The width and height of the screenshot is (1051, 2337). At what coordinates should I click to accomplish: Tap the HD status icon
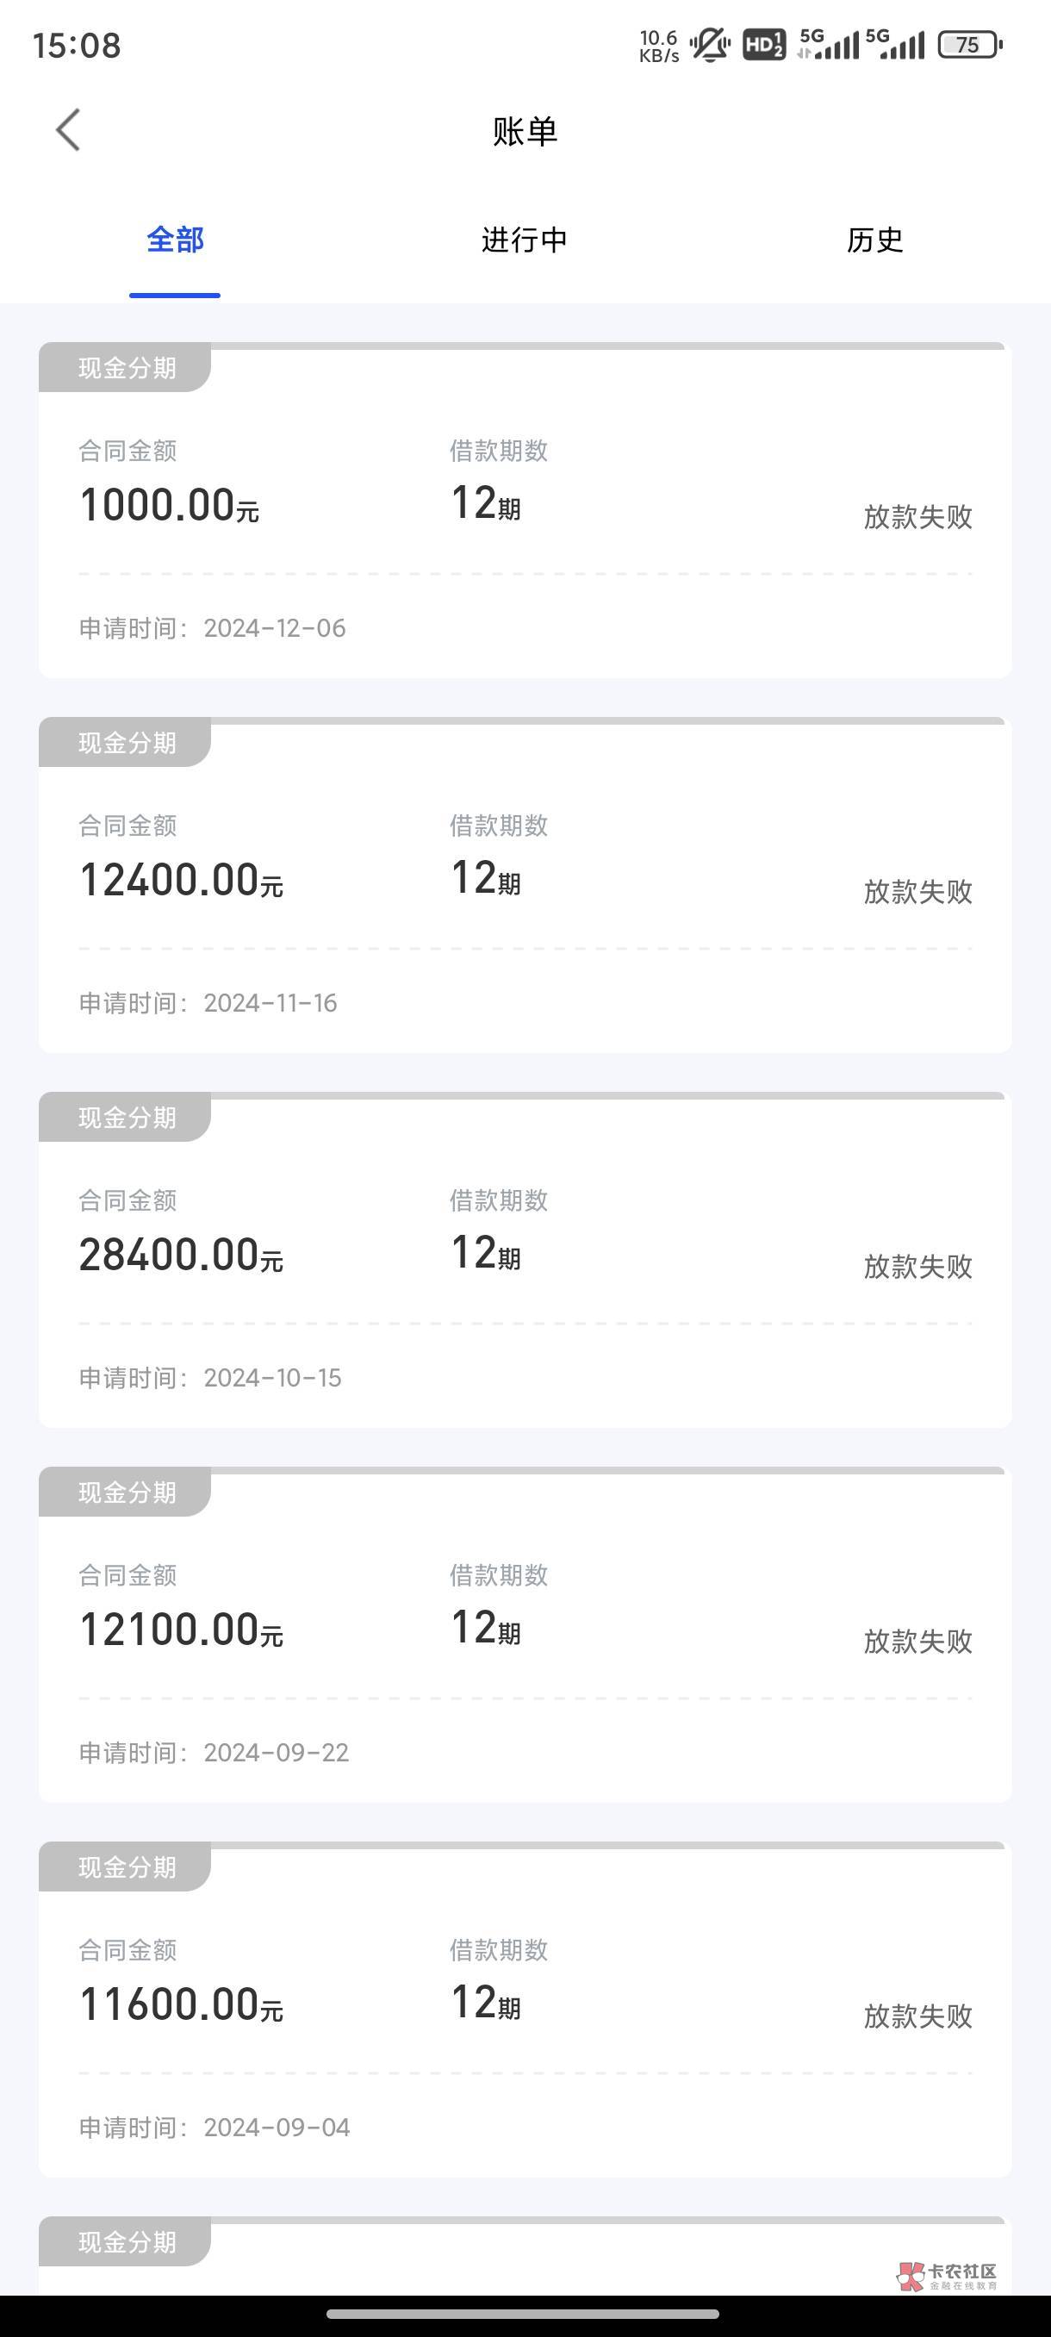(x=763, y=45)
